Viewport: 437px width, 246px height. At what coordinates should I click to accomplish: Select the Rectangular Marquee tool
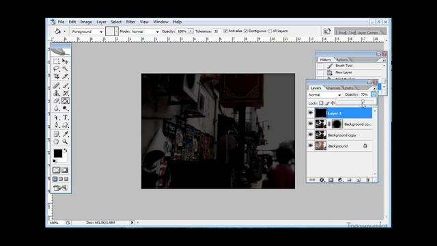[x=56, y=61]
